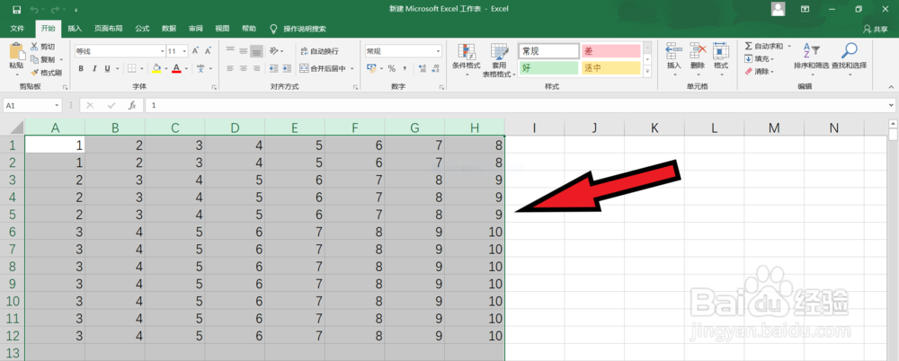Click Merge and Center (合并后居中)
Image resolution: width=899 pixels, height=361 pixels.
click(x=324, y=69)
